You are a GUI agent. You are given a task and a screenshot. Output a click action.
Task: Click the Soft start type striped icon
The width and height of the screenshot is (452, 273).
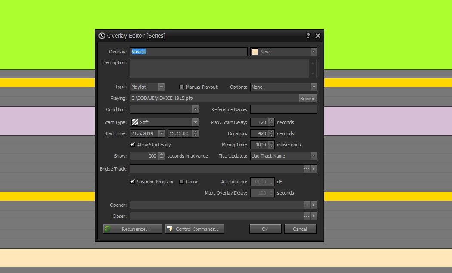pyautogui.click(x=134, y=122)
